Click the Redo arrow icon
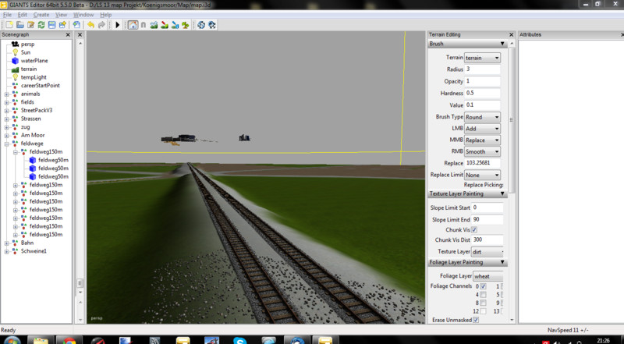The image size is (624, 344). 102,25
